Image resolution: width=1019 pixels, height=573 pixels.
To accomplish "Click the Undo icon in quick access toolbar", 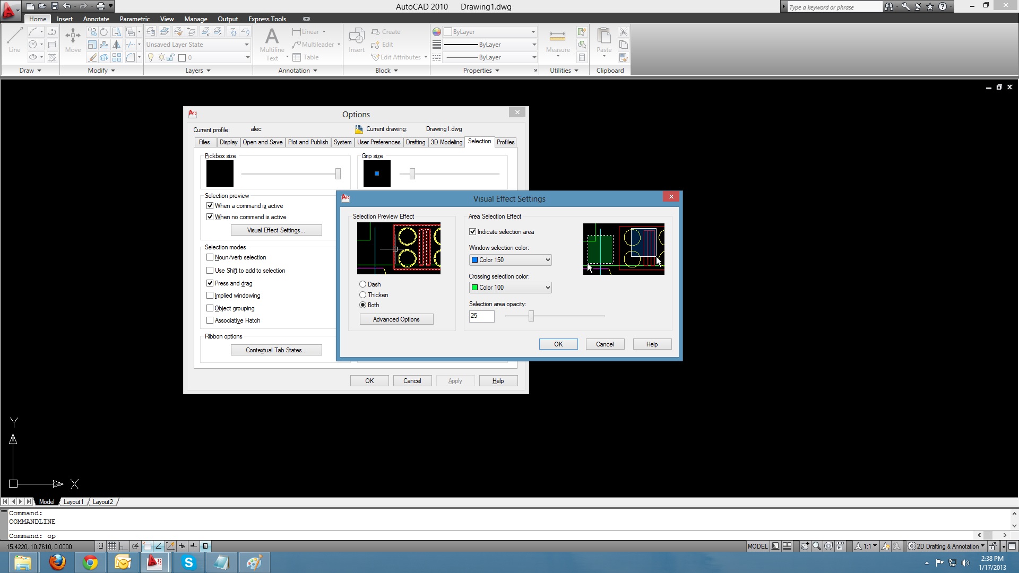I will pos(67,6).
